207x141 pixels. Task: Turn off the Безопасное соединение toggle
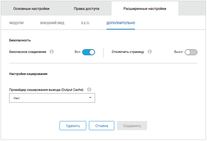(x=89, y=52)
